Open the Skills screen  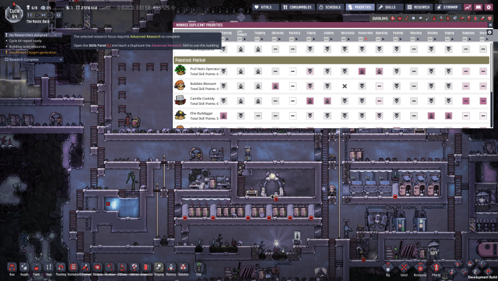pyautogui.click(x=390, y=7)
